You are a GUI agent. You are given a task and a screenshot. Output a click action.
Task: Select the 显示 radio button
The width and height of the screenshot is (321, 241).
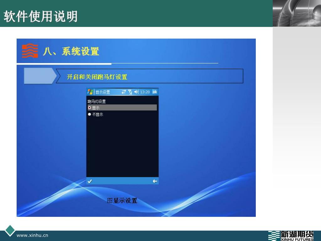tap(89, 108)
